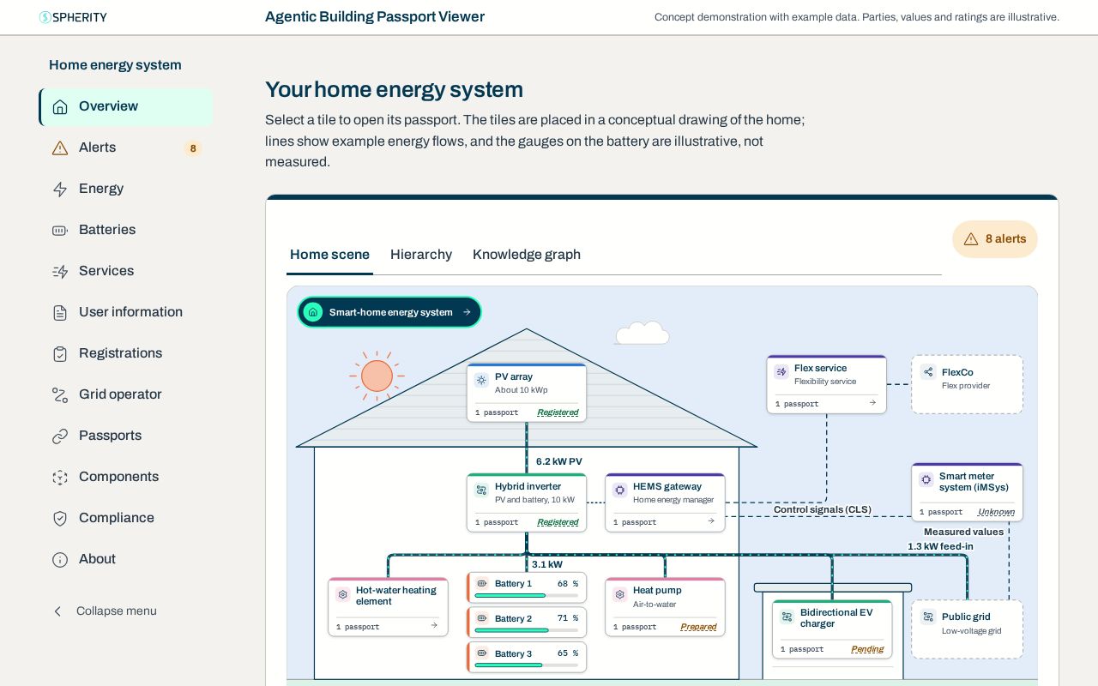
Task: Click the FlexCo share icon
Action: coord(928,372)
